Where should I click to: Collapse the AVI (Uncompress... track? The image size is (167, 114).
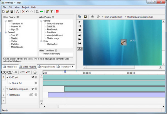click(7, 89)
